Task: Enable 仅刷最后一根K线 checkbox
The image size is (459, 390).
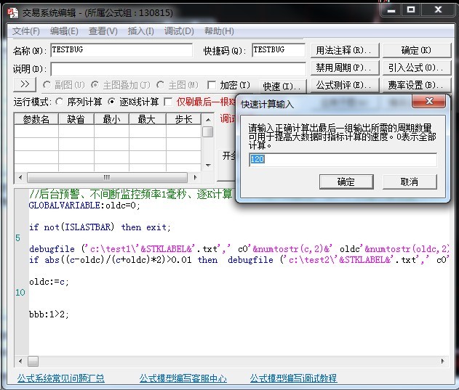Action: [169, 102]
